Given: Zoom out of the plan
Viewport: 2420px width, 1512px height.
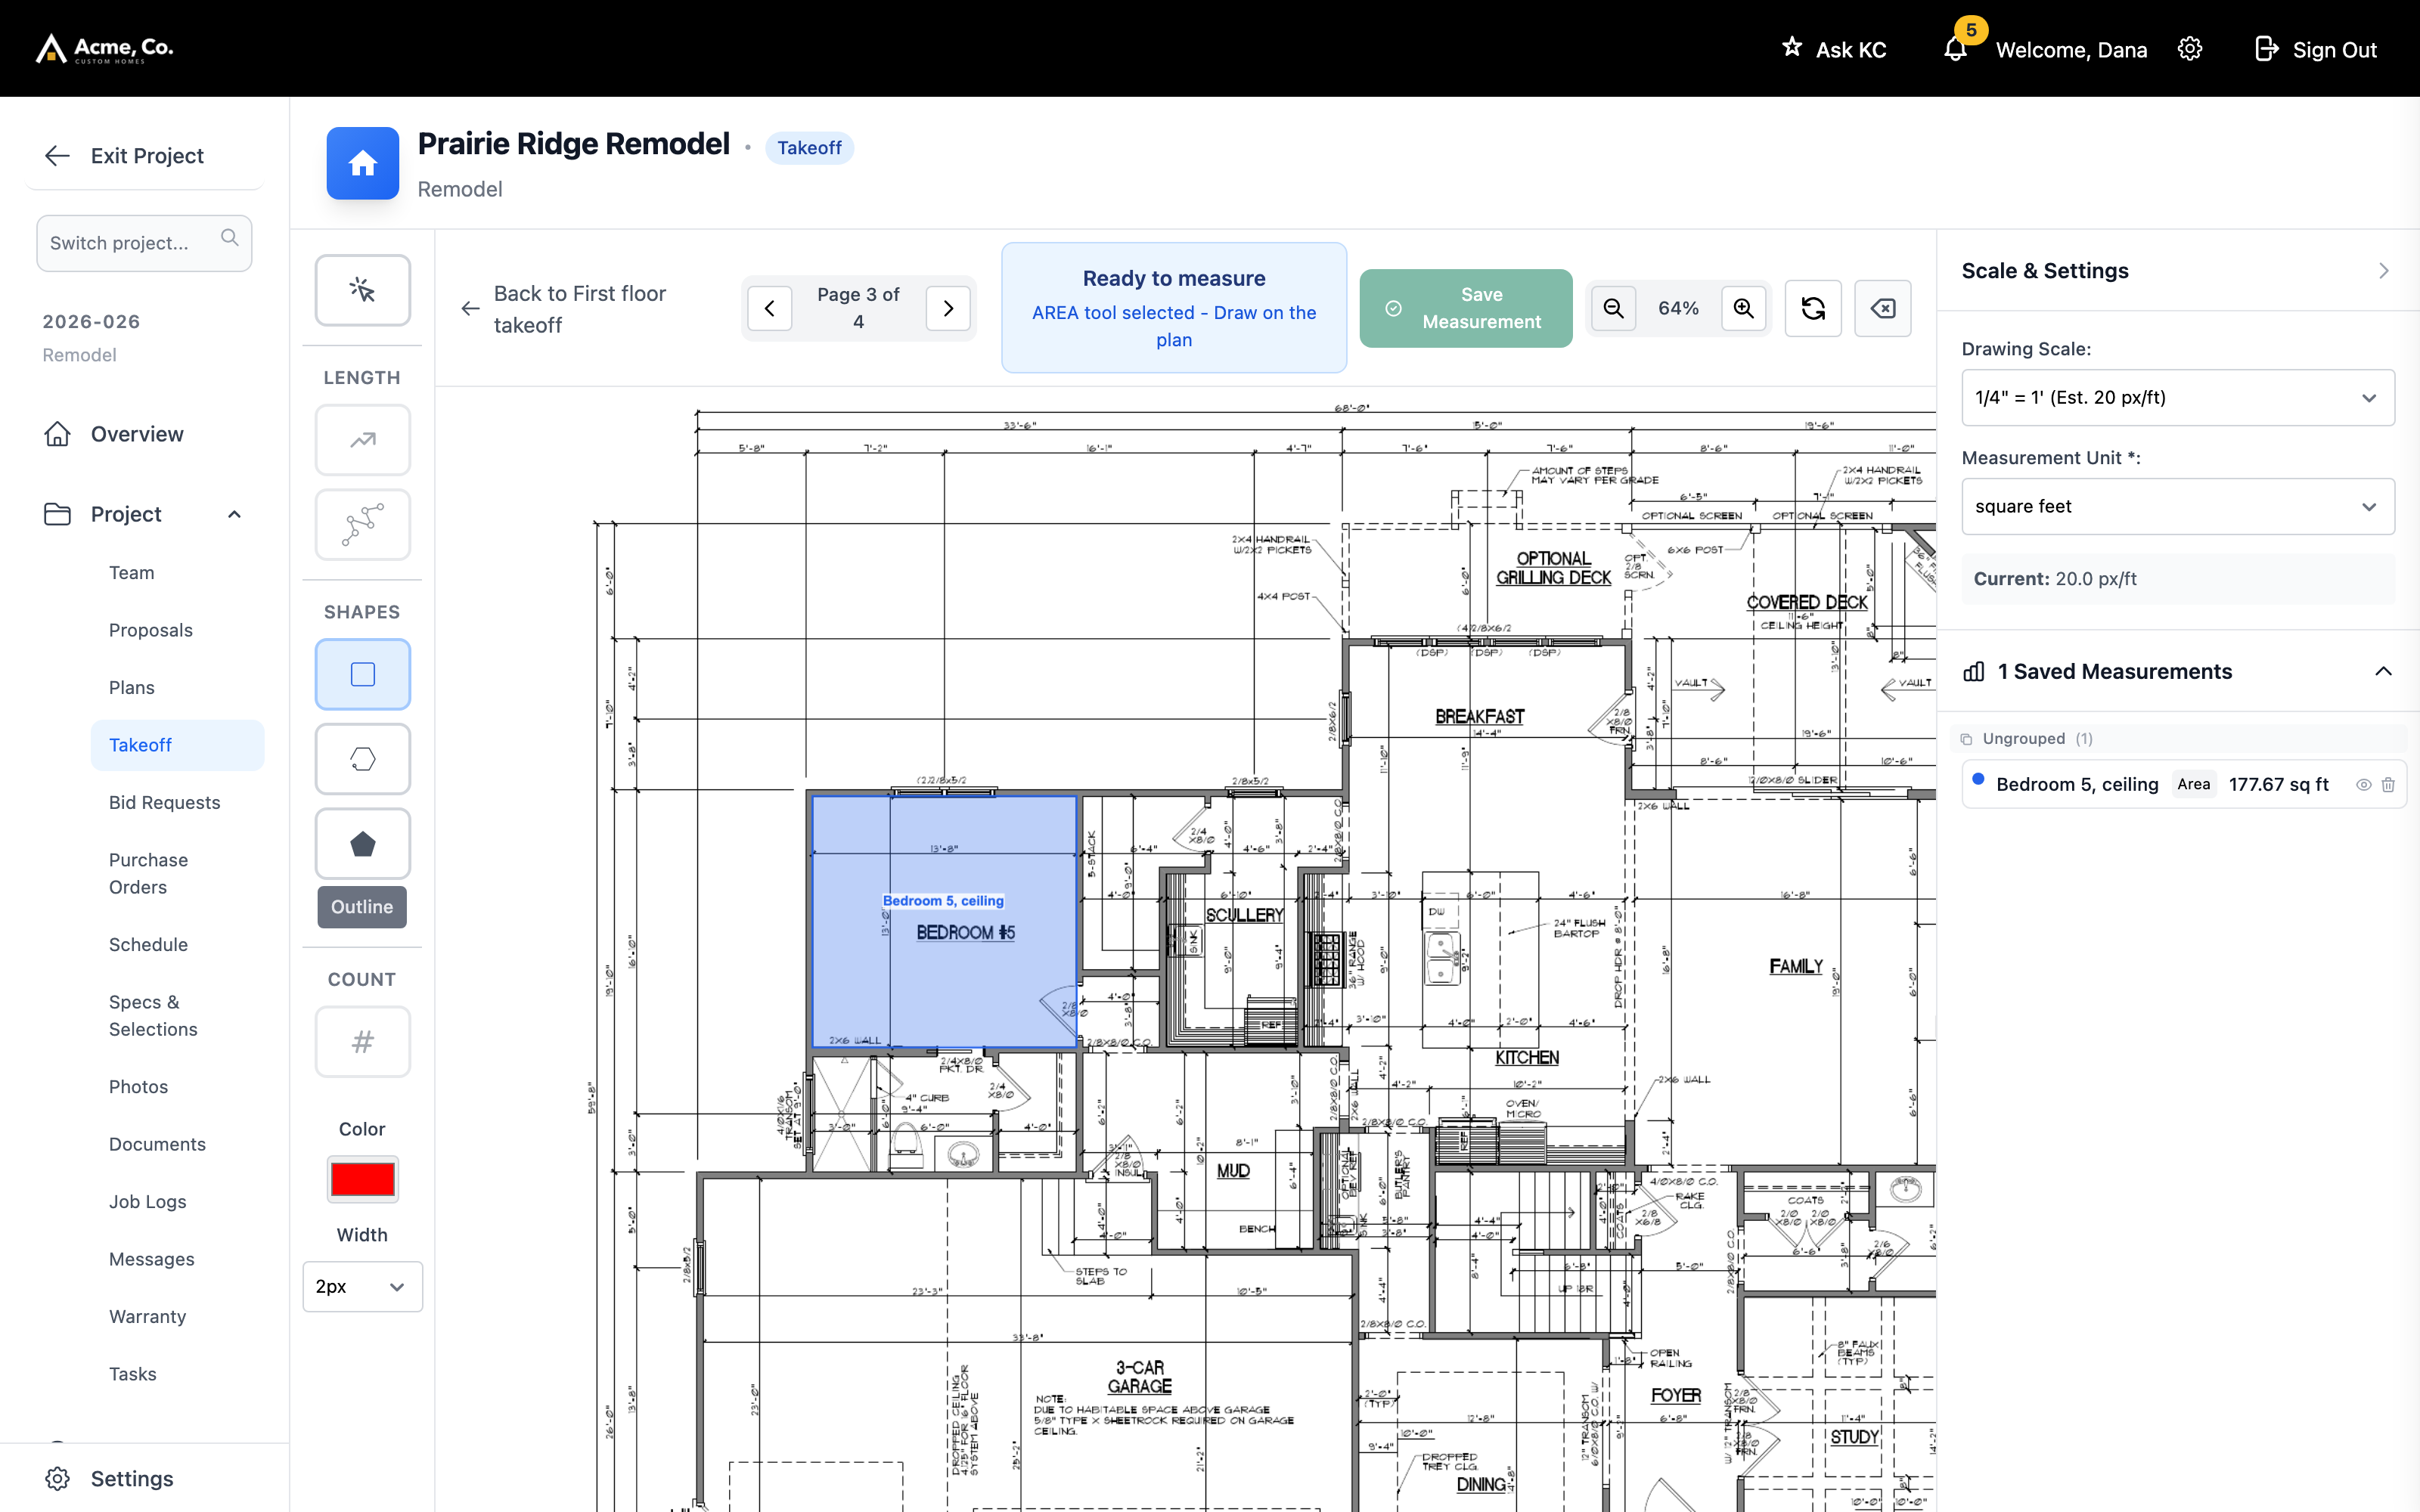Looking at the screenshot, I should [1613, 308].
